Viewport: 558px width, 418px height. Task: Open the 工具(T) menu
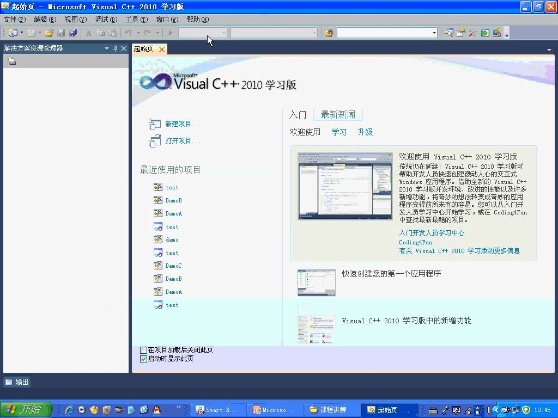click(x=137, y=20)
